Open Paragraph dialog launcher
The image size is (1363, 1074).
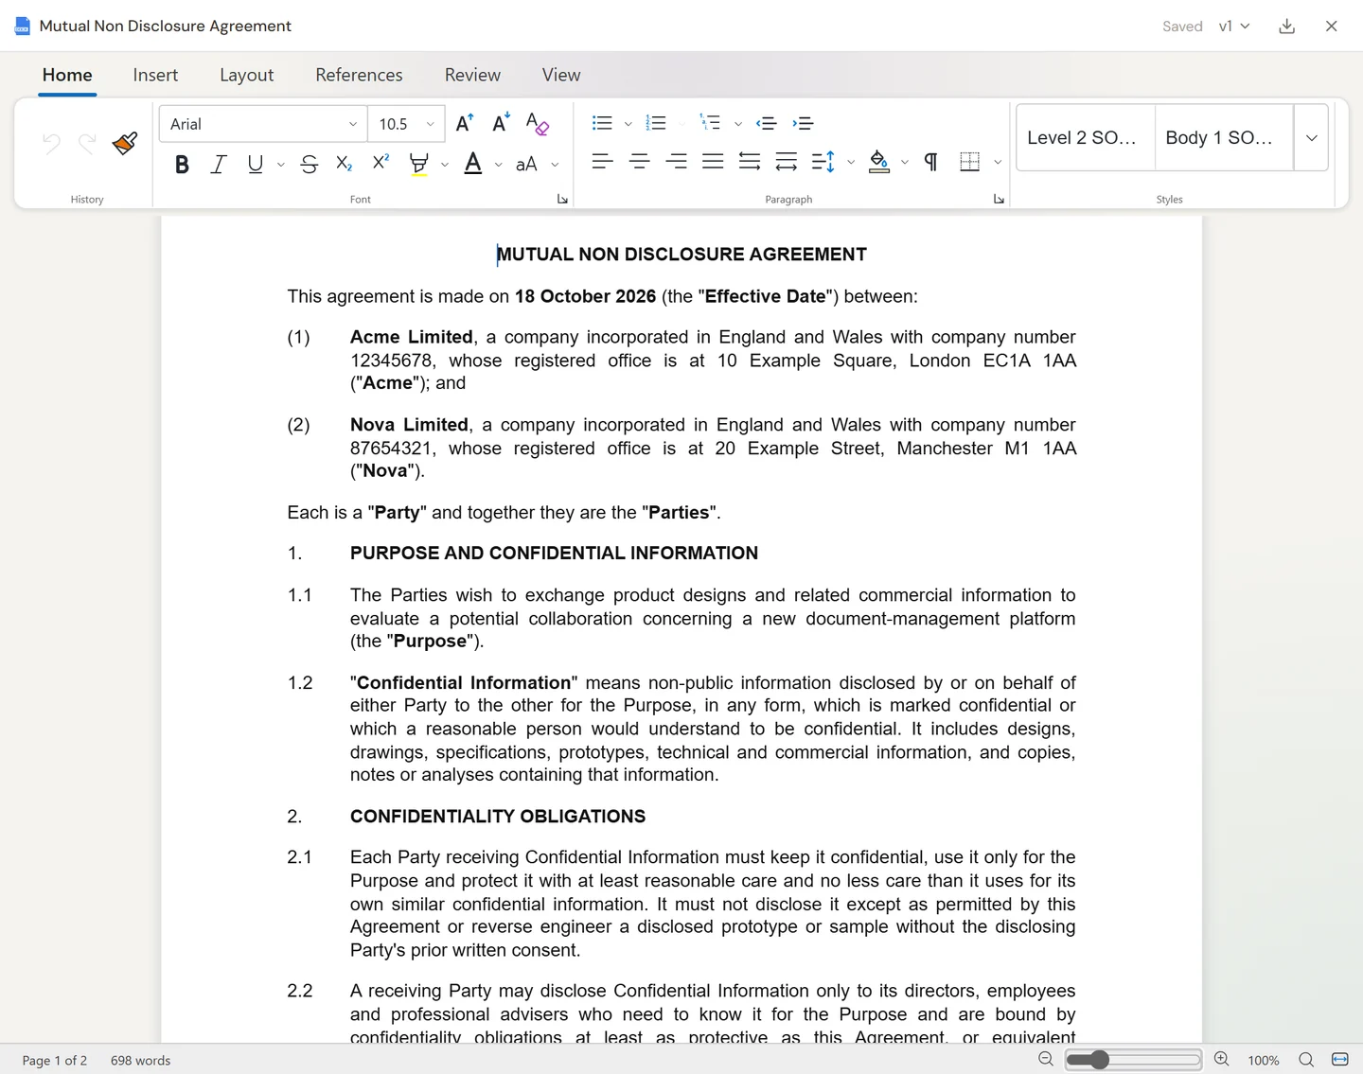(999, 199)
